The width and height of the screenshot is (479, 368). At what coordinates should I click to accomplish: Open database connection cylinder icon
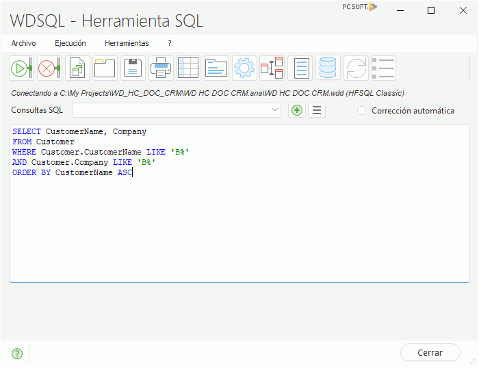[328, 68]
